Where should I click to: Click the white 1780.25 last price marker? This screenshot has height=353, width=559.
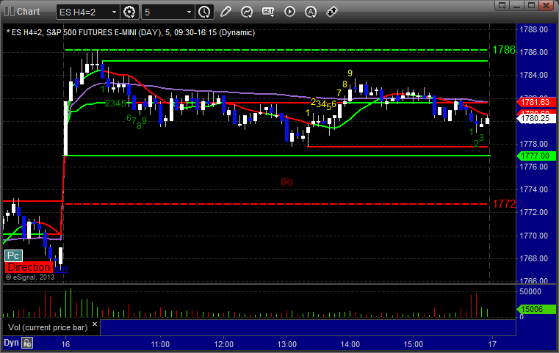point(535,118)
